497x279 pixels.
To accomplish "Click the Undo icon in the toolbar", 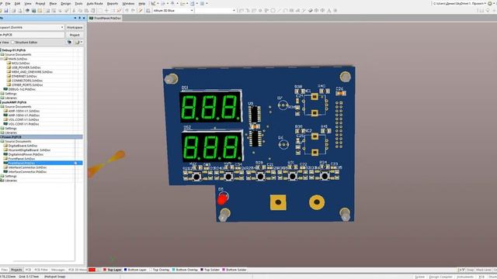I will (127, 10).
